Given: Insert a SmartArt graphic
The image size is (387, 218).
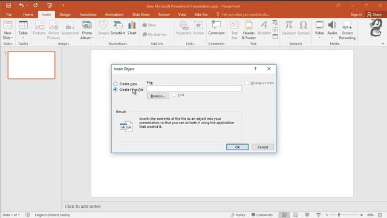Looking at the screenshot, I should click(x=118, y=25).
